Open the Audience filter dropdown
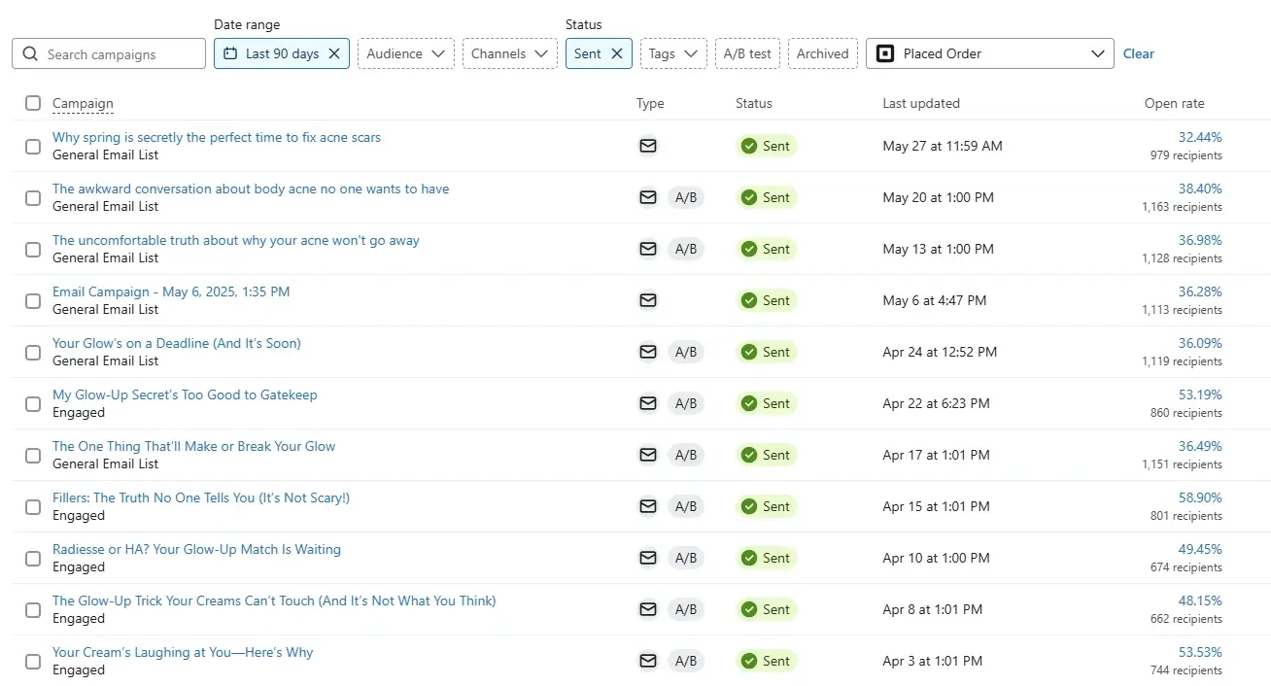This screenshot has height=686, width=1271. (x=406, y=53)
